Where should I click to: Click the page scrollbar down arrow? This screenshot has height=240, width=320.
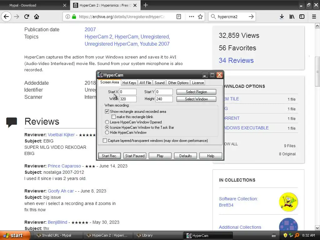[x=317, y=228]
